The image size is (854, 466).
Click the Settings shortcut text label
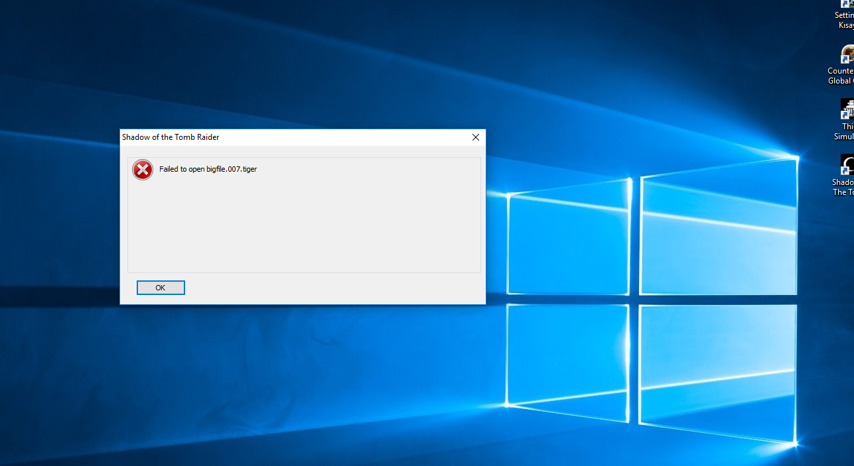coord(844,20)
